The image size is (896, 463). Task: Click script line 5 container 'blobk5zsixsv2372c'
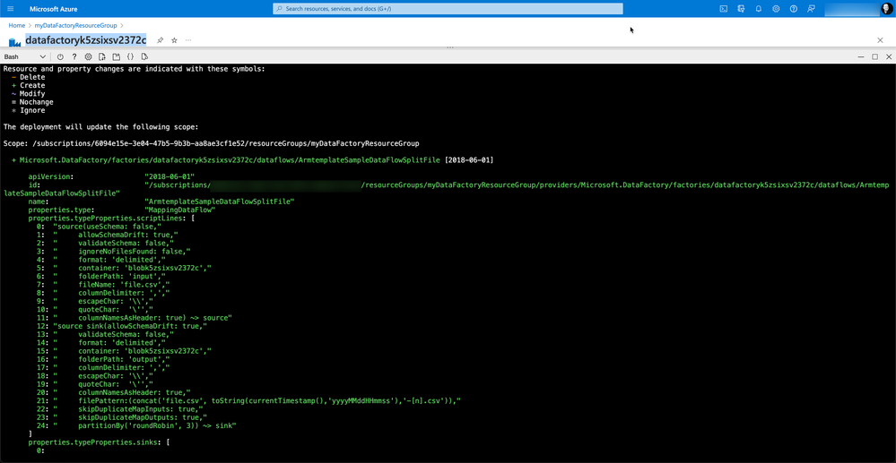pos(124,268)
